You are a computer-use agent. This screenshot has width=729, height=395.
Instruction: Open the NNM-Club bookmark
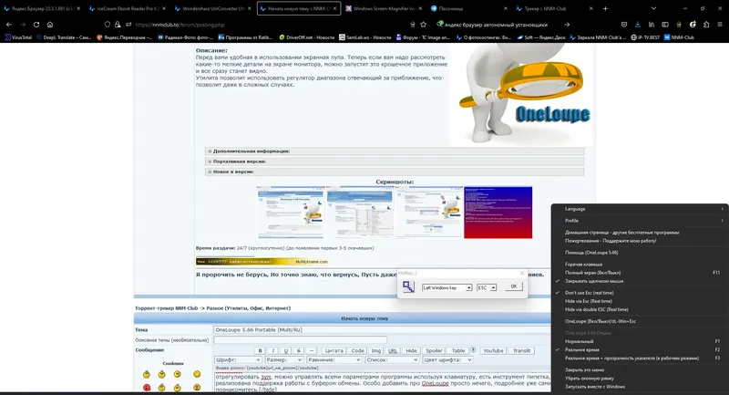pyautogui.click(x=679, y=37)
